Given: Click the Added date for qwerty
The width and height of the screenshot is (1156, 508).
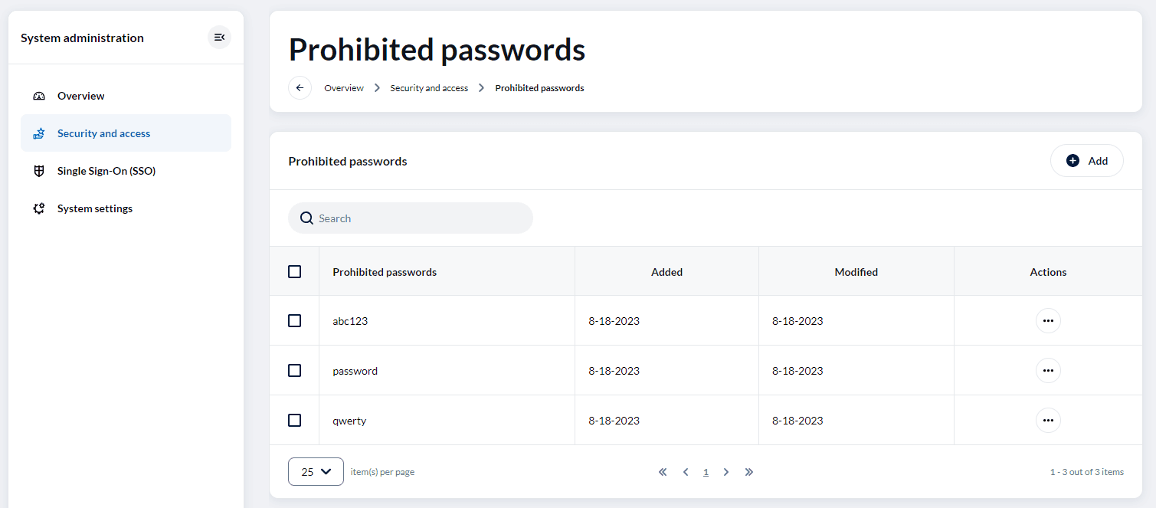Looking at the screenshot, I should click(614, 421).
